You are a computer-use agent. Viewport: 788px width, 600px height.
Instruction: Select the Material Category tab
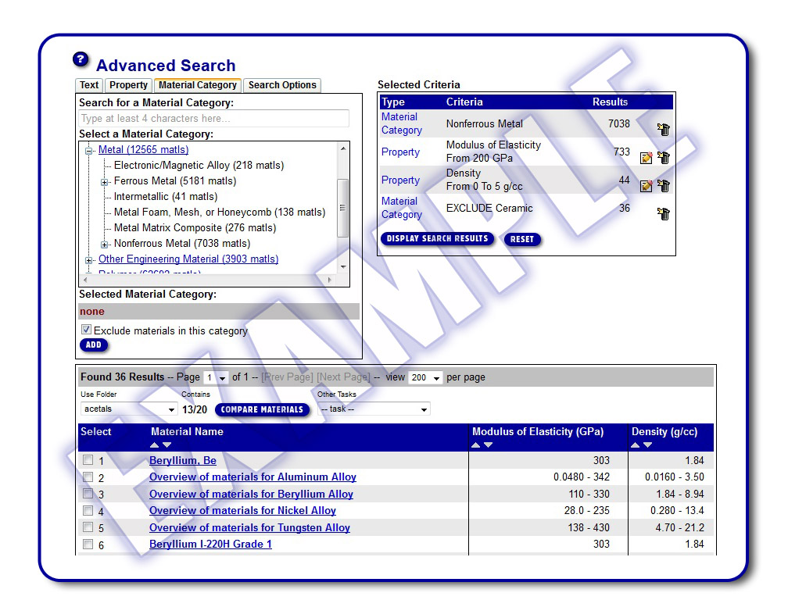coord(198,85)
